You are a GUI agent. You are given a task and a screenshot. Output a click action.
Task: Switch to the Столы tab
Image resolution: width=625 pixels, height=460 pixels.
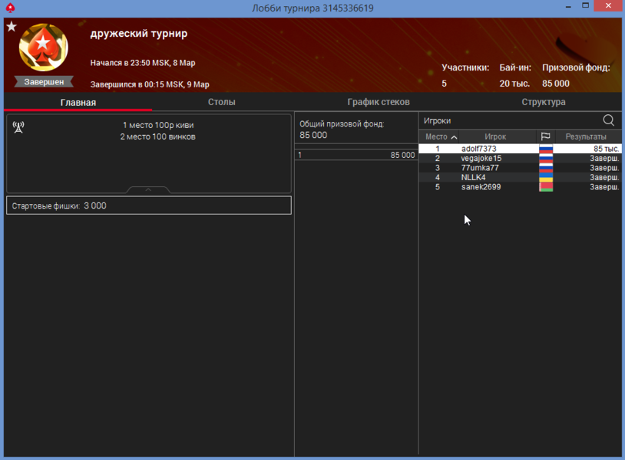point(221,102)
